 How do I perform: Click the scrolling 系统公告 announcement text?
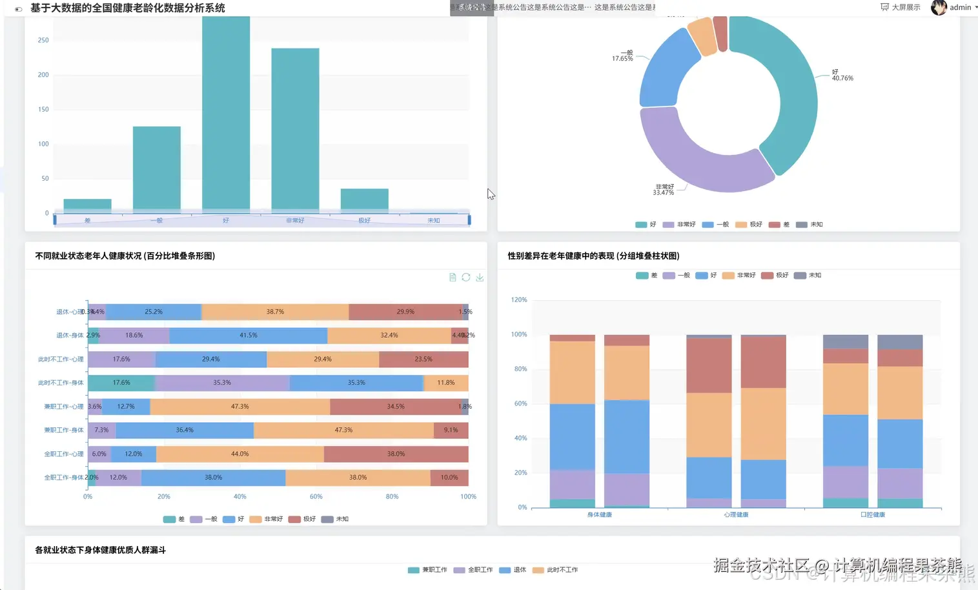552,7
